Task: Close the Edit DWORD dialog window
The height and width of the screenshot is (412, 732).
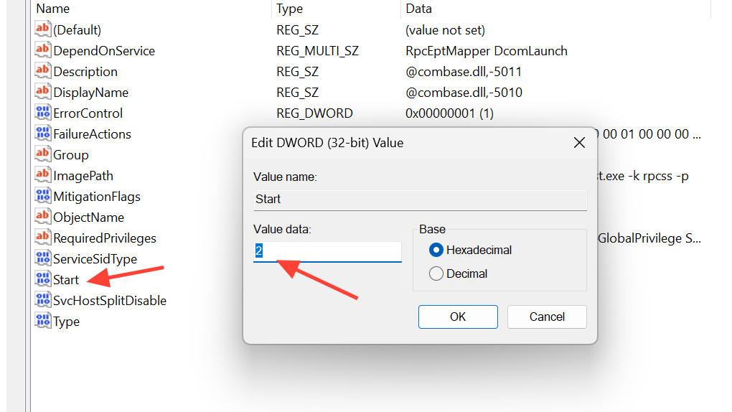Action: click(579, 143)
